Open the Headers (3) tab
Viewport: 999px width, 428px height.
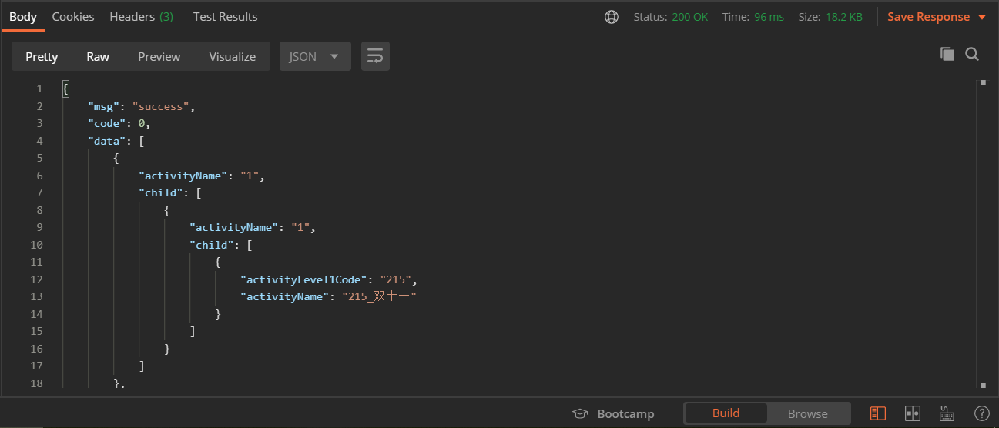142,16
